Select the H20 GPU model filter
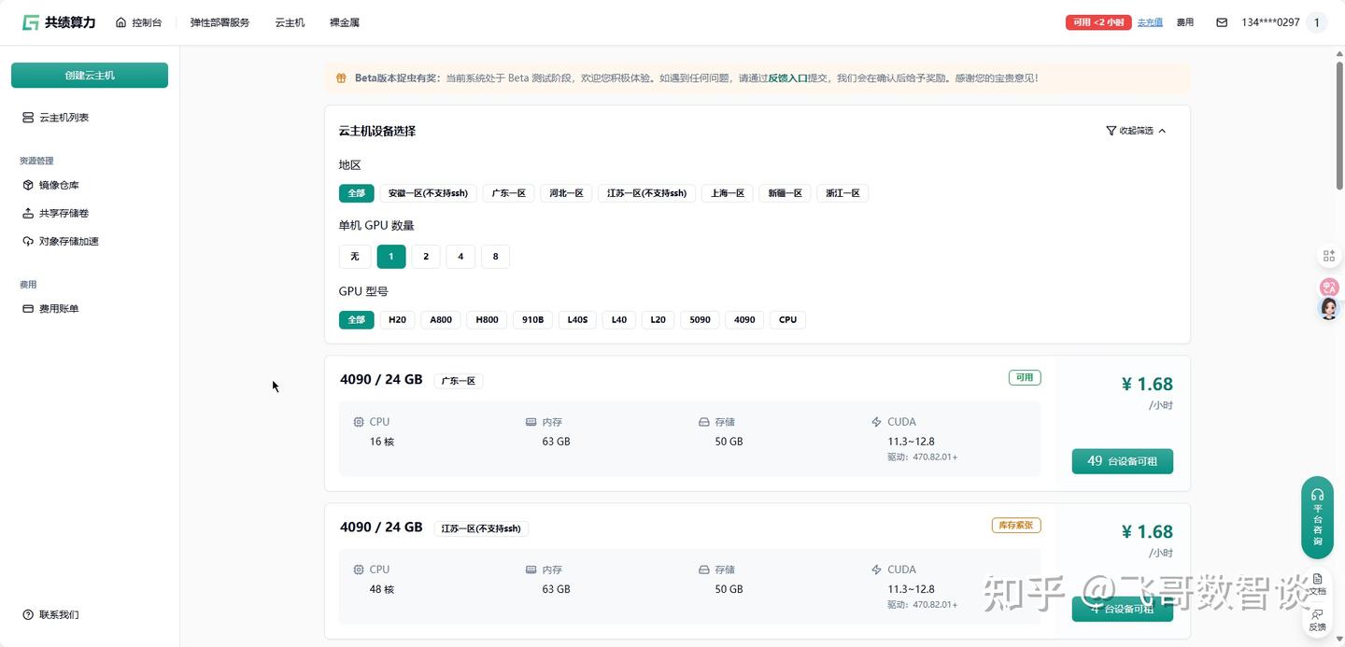Viewport: 1345px width, 647px height. point(397,320)
